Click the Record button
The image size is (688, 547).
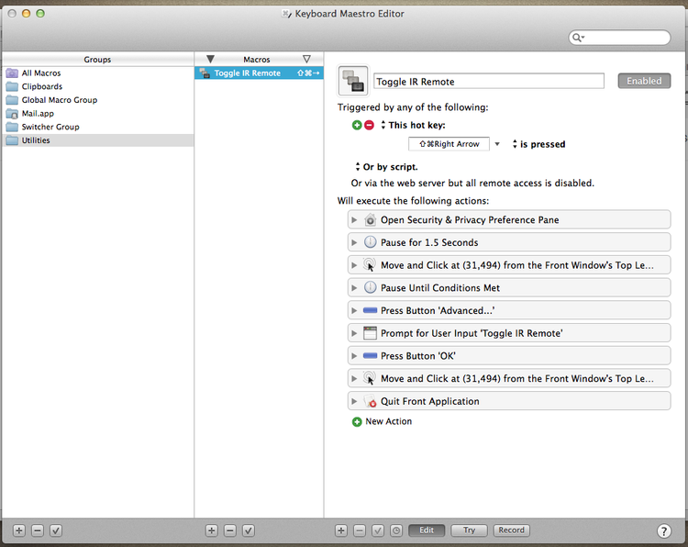(511, 530)
